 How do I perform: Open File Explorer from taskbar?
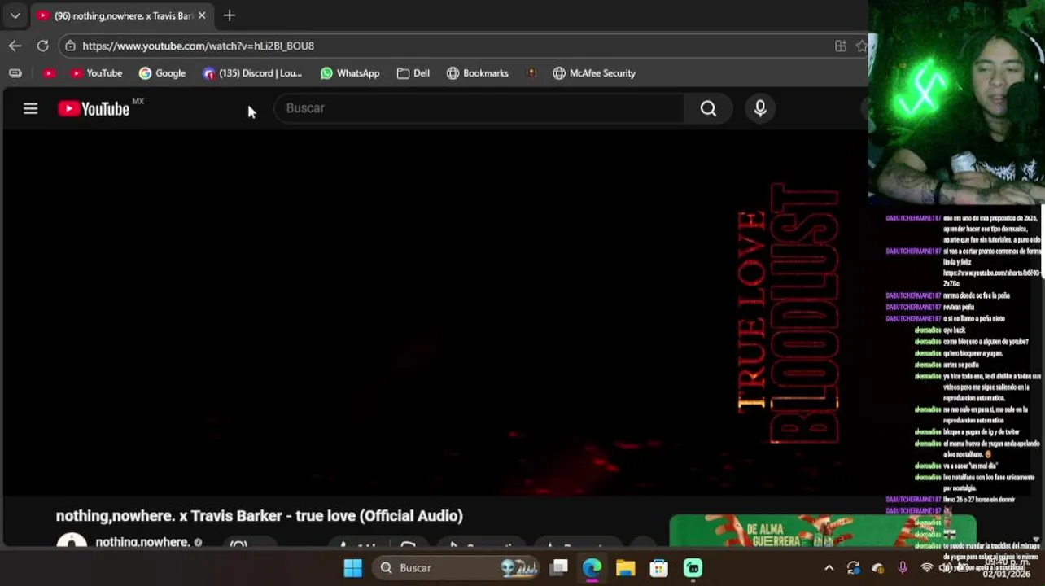[x=625, y=567]
